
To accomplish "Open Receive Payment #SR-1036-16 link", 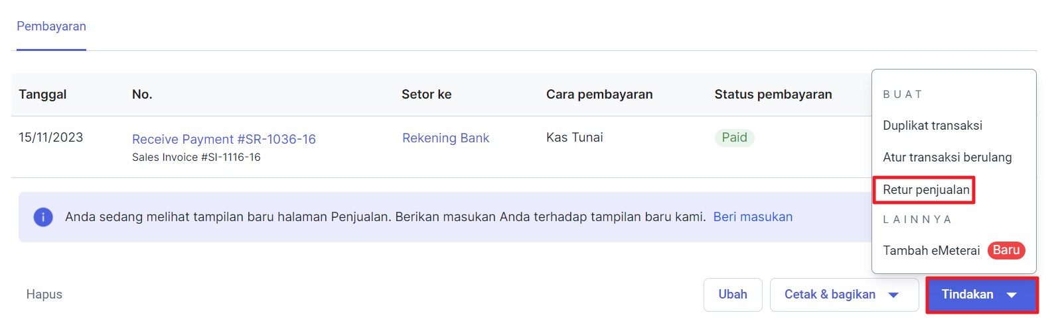I will pos(224,139).
